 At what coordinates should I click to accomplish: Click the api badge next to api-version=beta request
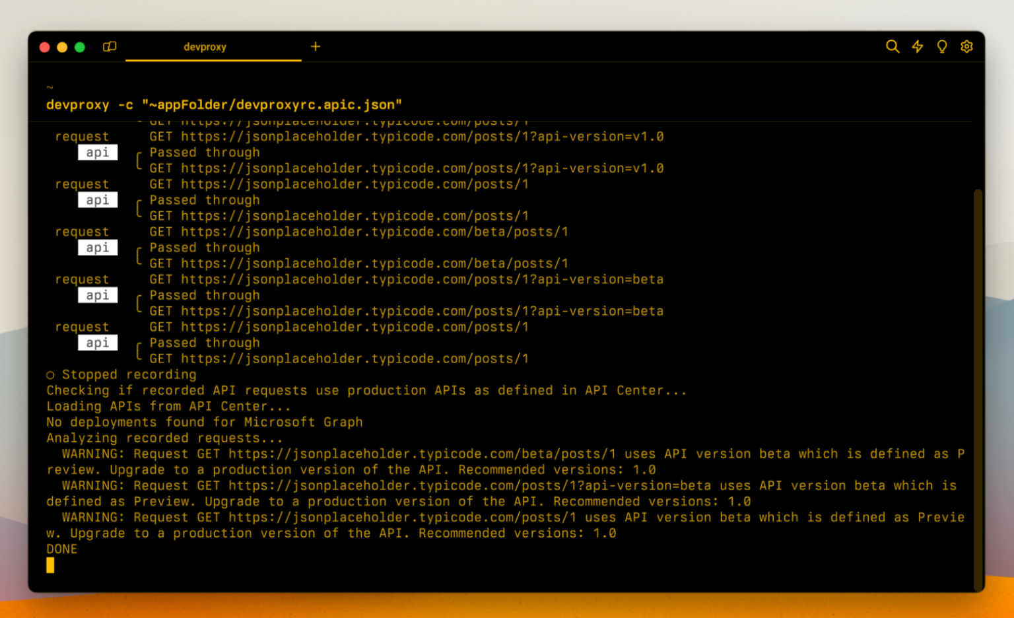tap(97, 295)
